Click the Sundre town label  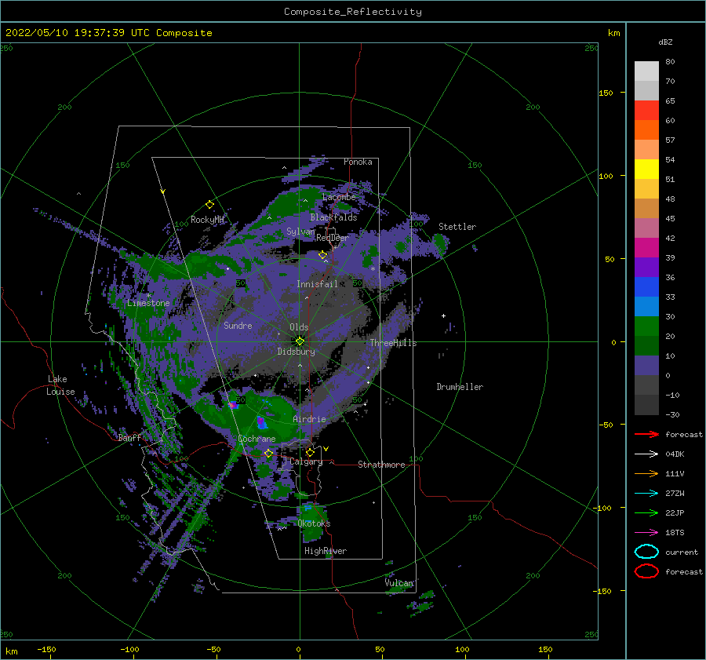pyautogui.click(x=238, y=325)
